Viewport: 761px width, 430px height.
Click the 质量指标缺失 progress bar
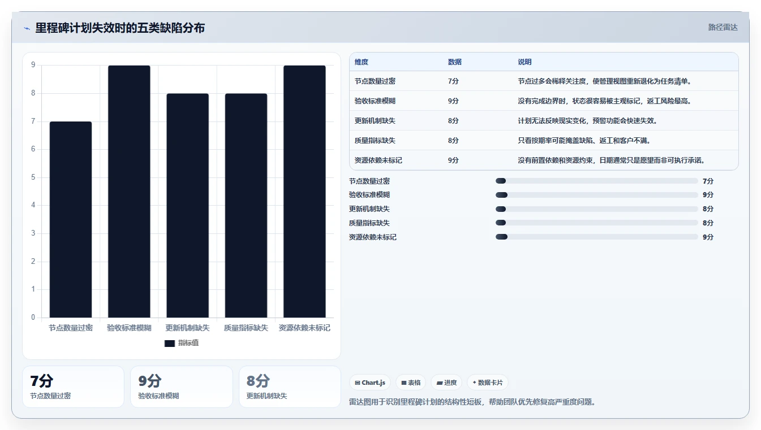pos(596,223)
